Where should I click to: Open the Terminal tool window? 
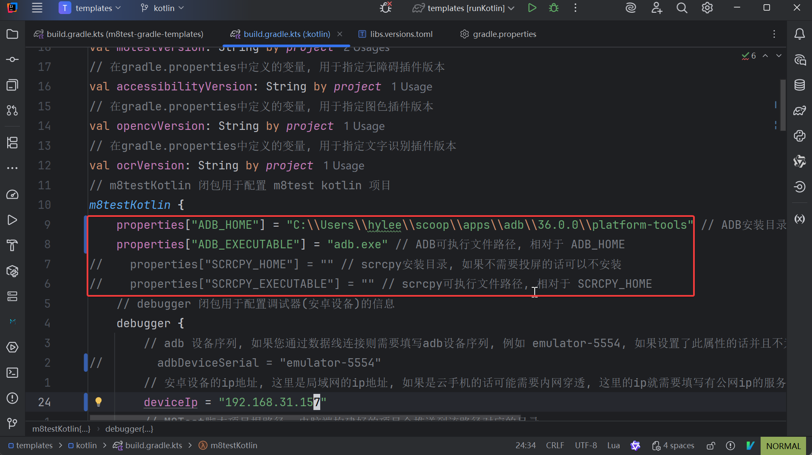point(12,373)
